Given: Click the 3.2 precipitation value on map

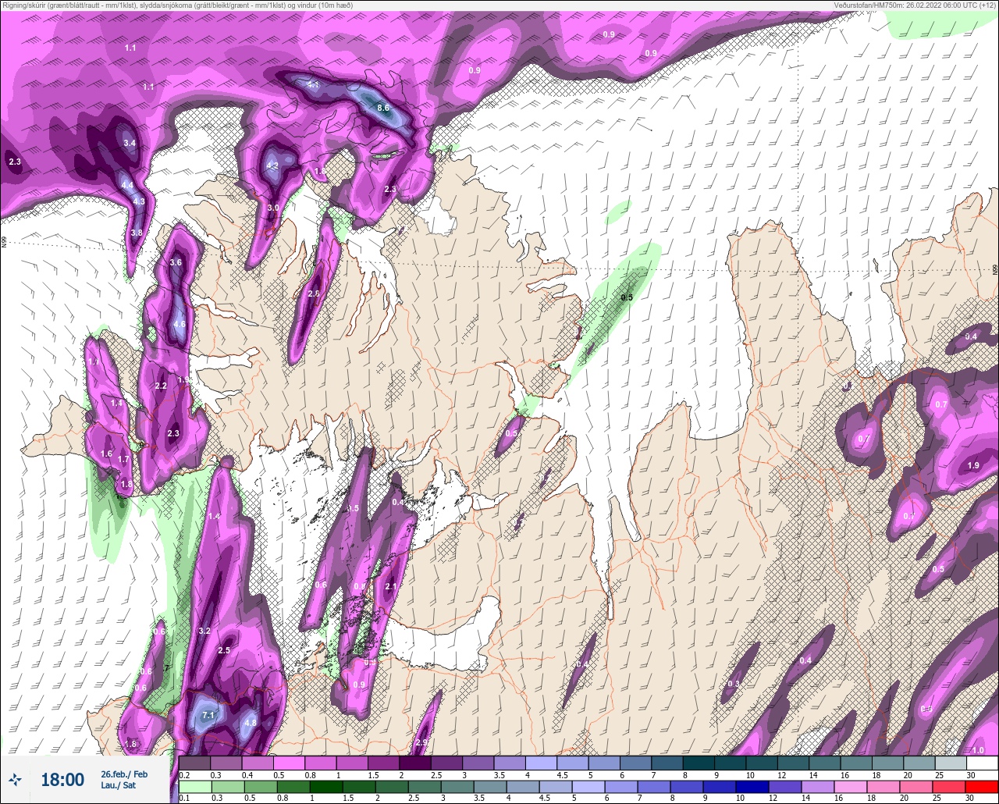Looking at the screenshot, I should pos(205,631).
